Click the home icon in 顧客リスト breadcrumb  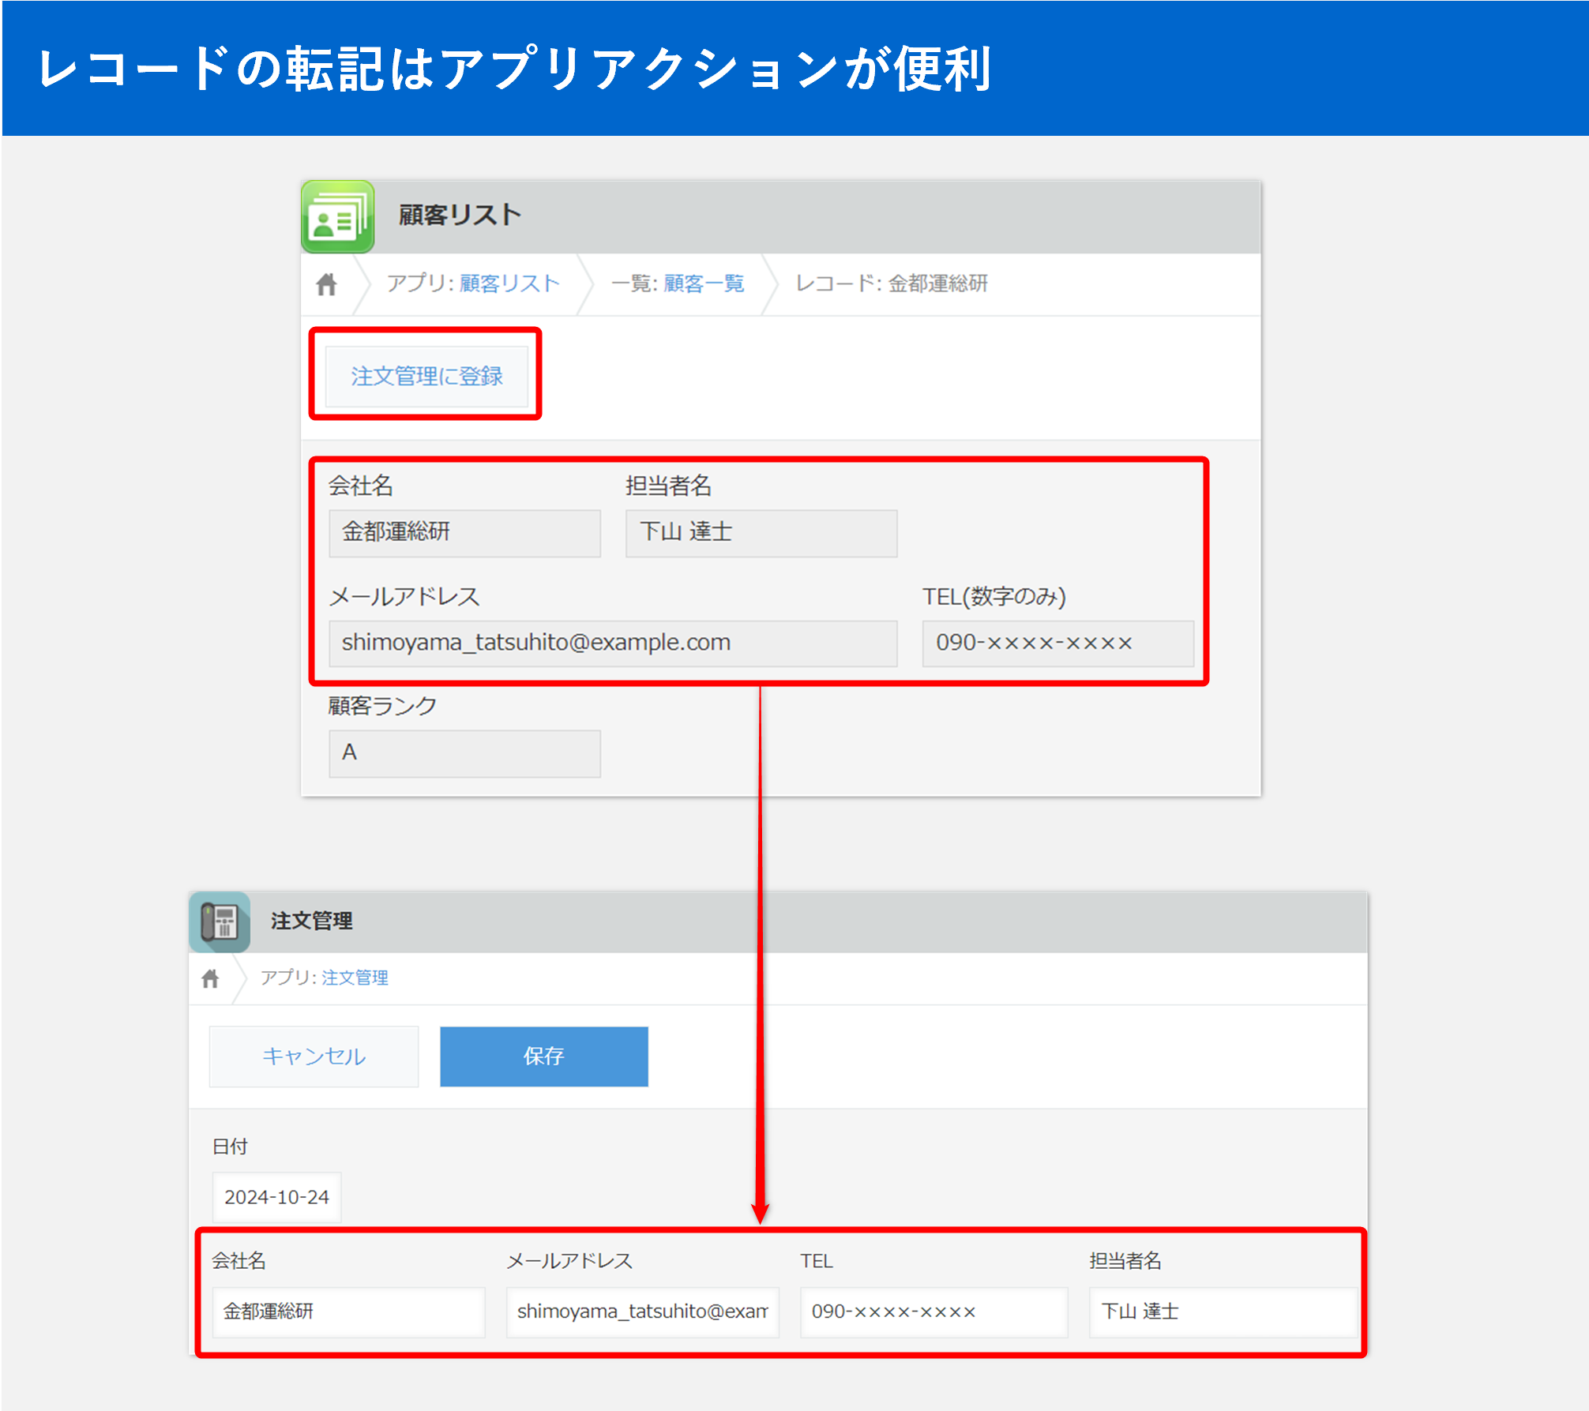327,284
